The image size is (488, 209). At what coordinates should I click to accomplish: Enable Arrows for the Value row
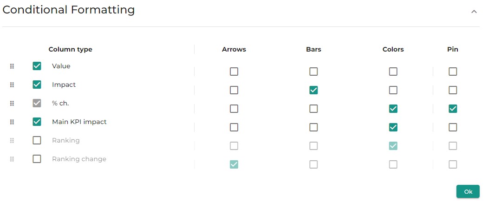(x=234, y=72)
